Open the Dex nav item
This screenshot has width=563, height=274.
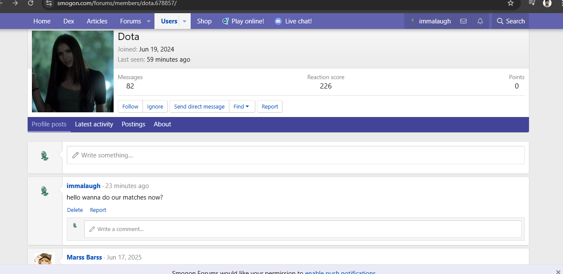pos(69,21)
